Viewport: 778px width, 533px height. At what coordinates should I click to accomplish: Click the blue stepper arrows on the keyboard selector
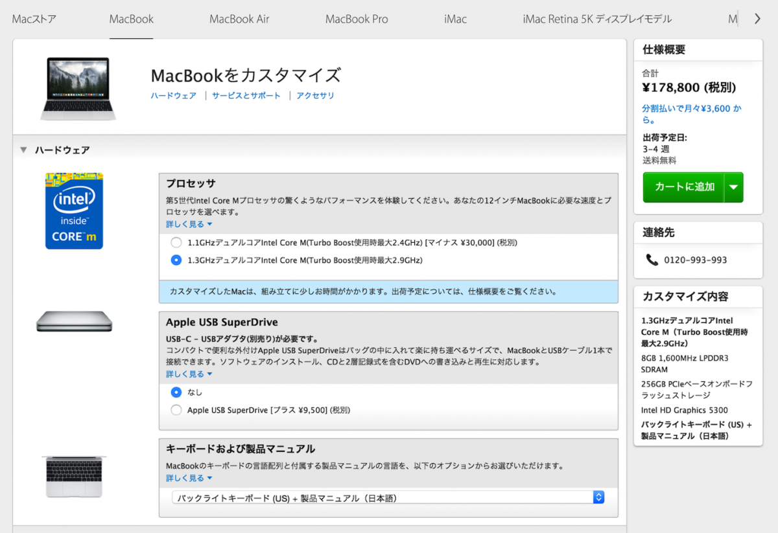point(598,497)
